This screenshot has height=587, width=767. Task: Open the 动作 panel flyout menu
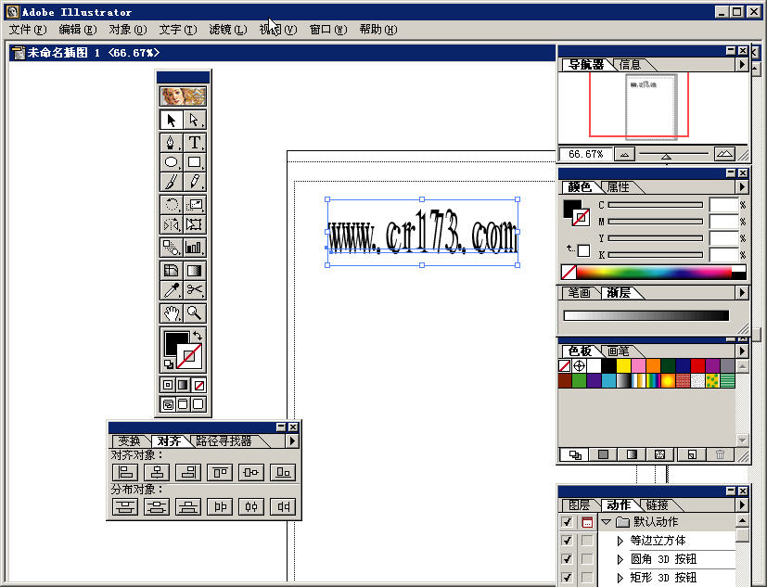click(x=741, y=506)
